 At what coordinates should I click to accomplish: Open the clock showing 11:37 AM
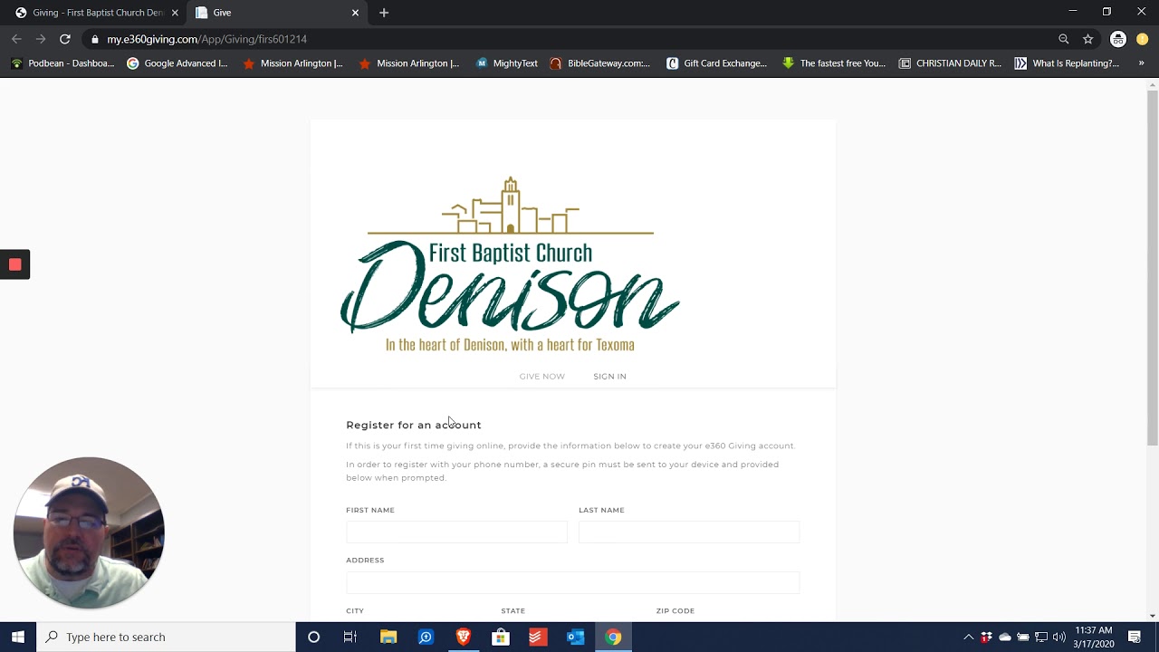coord(1094,637)
